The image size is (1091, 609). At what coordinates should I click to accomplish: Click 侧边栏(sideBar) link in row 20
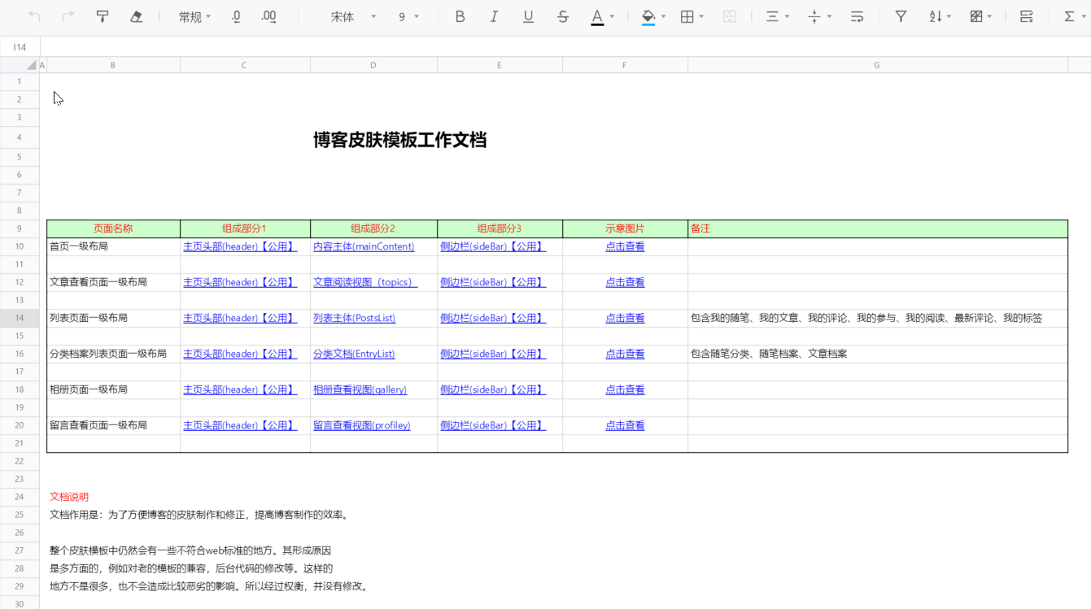click(x=493, y=425)
